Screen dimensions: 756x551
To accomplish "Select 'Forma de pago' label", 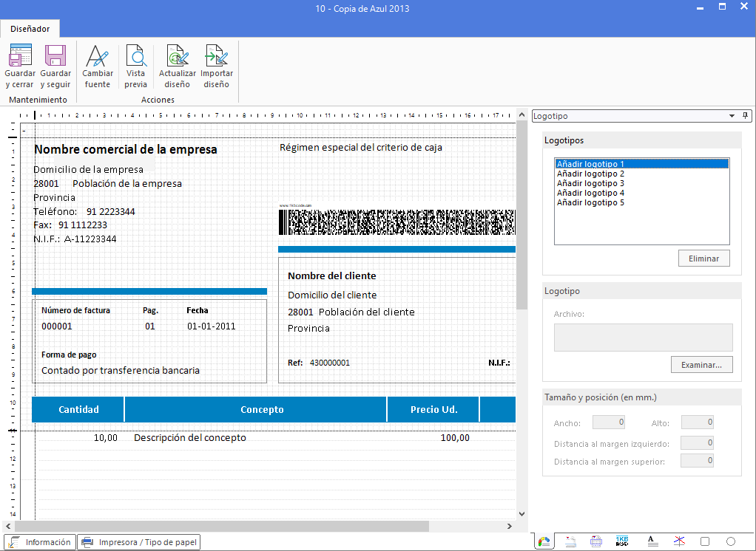I will 69,355.
